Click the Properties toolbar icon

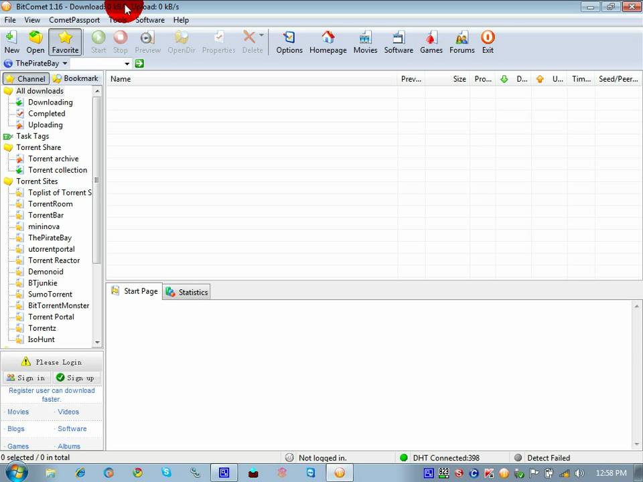pos(218,42)
